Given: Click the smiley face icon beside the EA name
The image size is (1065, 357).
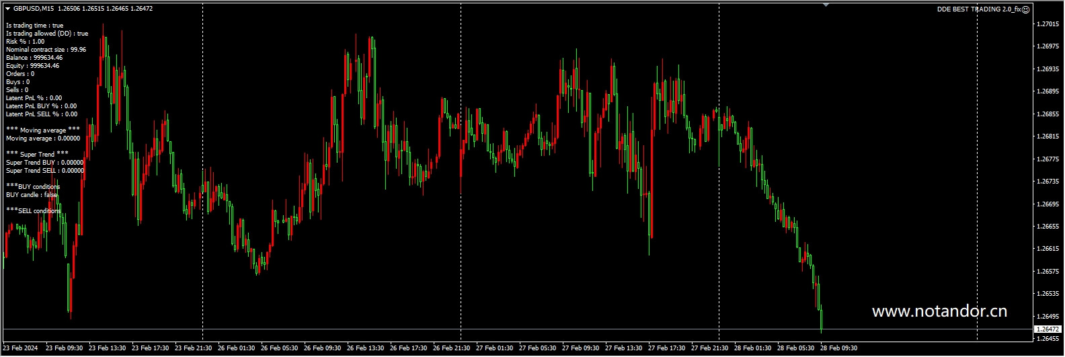Looking at the screenshot, I should click(x=1026, y=9).
